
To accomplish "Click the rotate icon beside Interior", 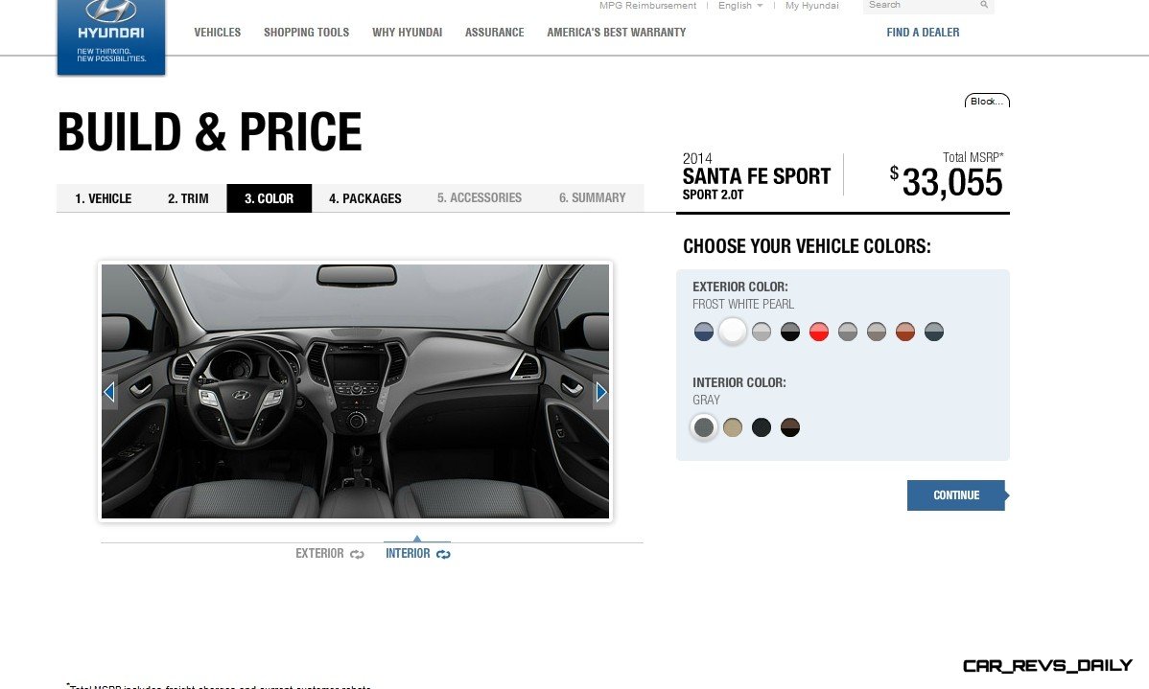I will [x=443, y=554].
